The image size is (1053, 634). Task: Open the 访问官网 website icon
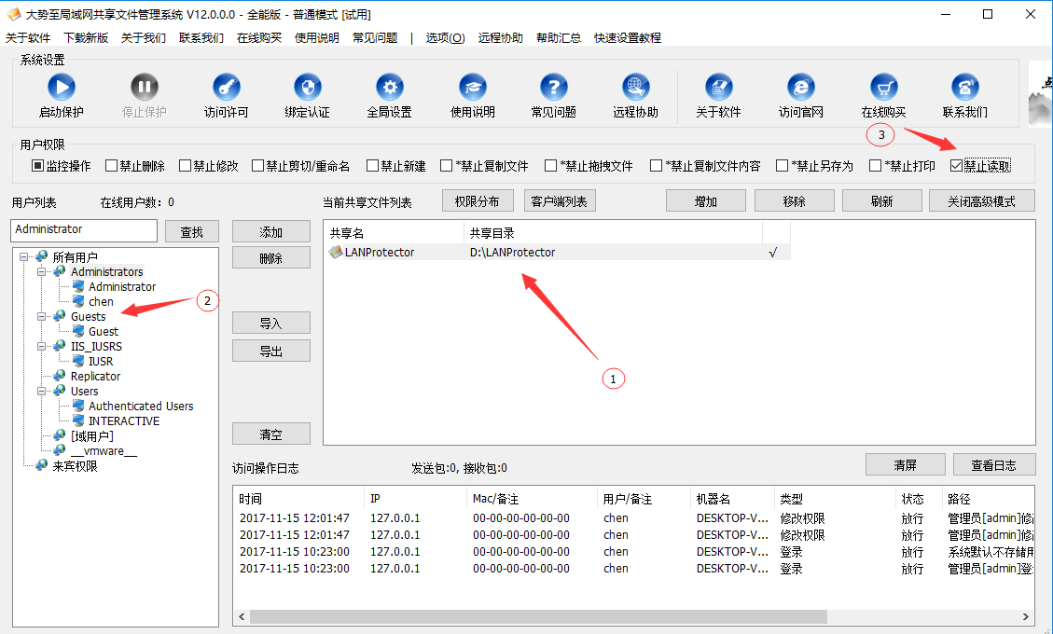click(x=800, y=89)
